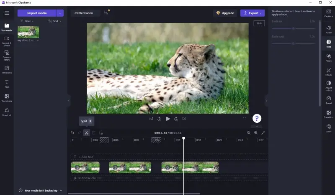Click the 00:16.34 timecode display
The image size is (335, 195).
[160, 133]
